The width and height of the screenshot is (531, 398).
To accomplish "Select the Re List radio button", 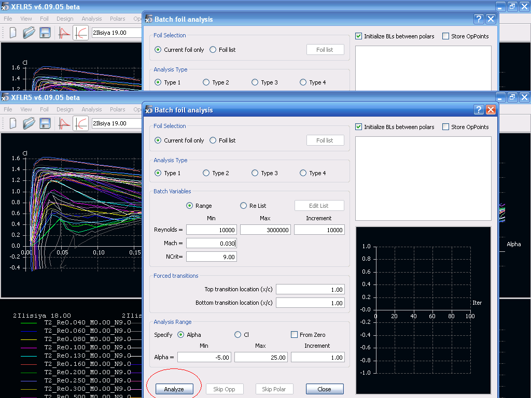I will coord(243,206).
